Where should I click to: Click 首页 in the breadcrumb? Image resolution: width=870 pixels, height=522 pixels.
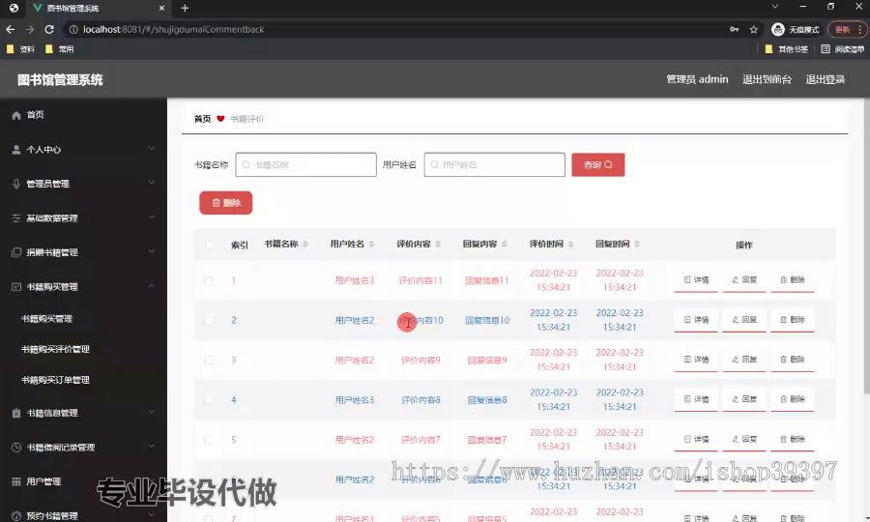tap(203, 119)
